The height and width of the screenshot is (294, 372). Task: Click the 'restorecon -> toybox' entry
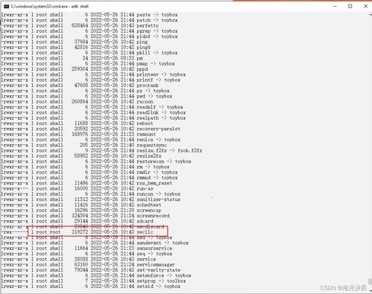click(164, 162)
